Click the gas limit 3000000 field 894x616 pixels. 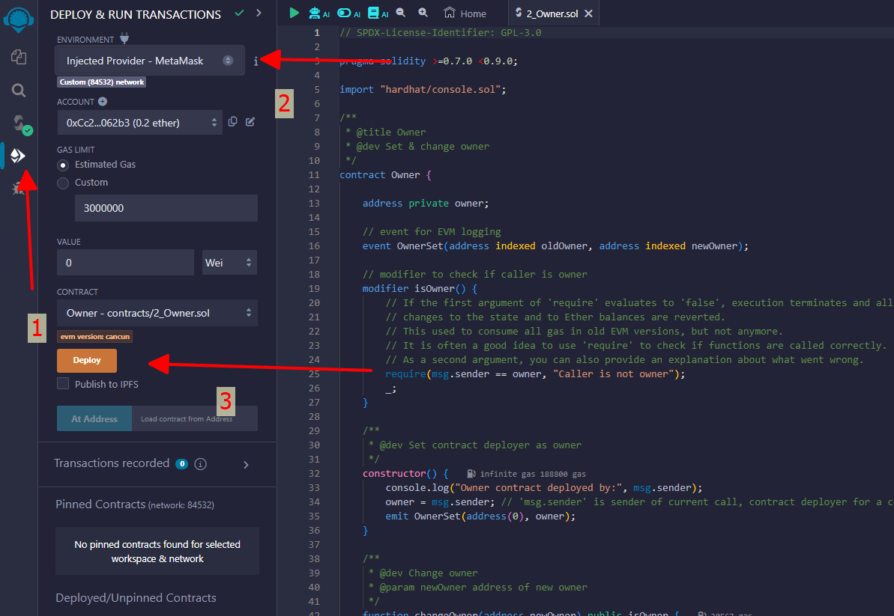[x=166, y=208]
